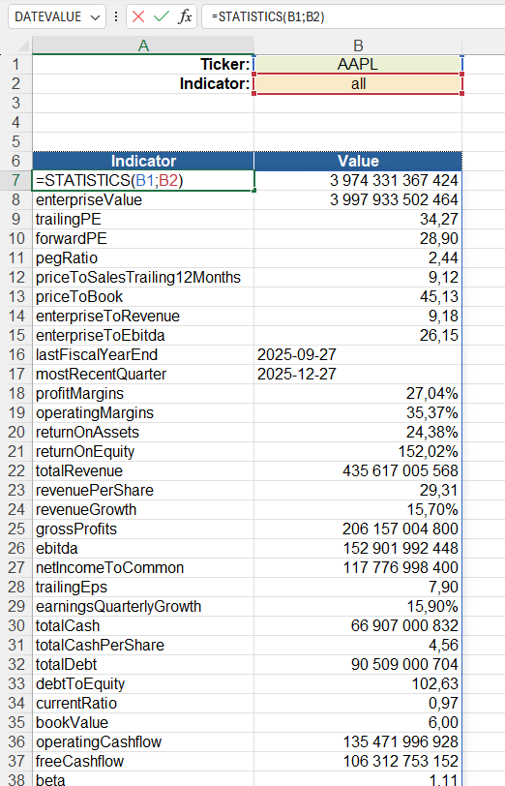505x786 pixels.
Task: Select the grossProfits cell
Action: (x=143, y=529)
